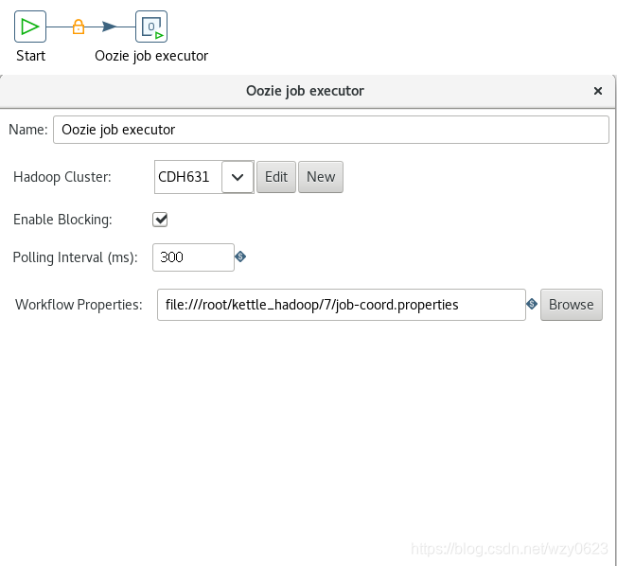Focus the Polling Interval input field
The width and height of the screenshot is (617, 566).
pyautogui.click(x=193, y=257)
